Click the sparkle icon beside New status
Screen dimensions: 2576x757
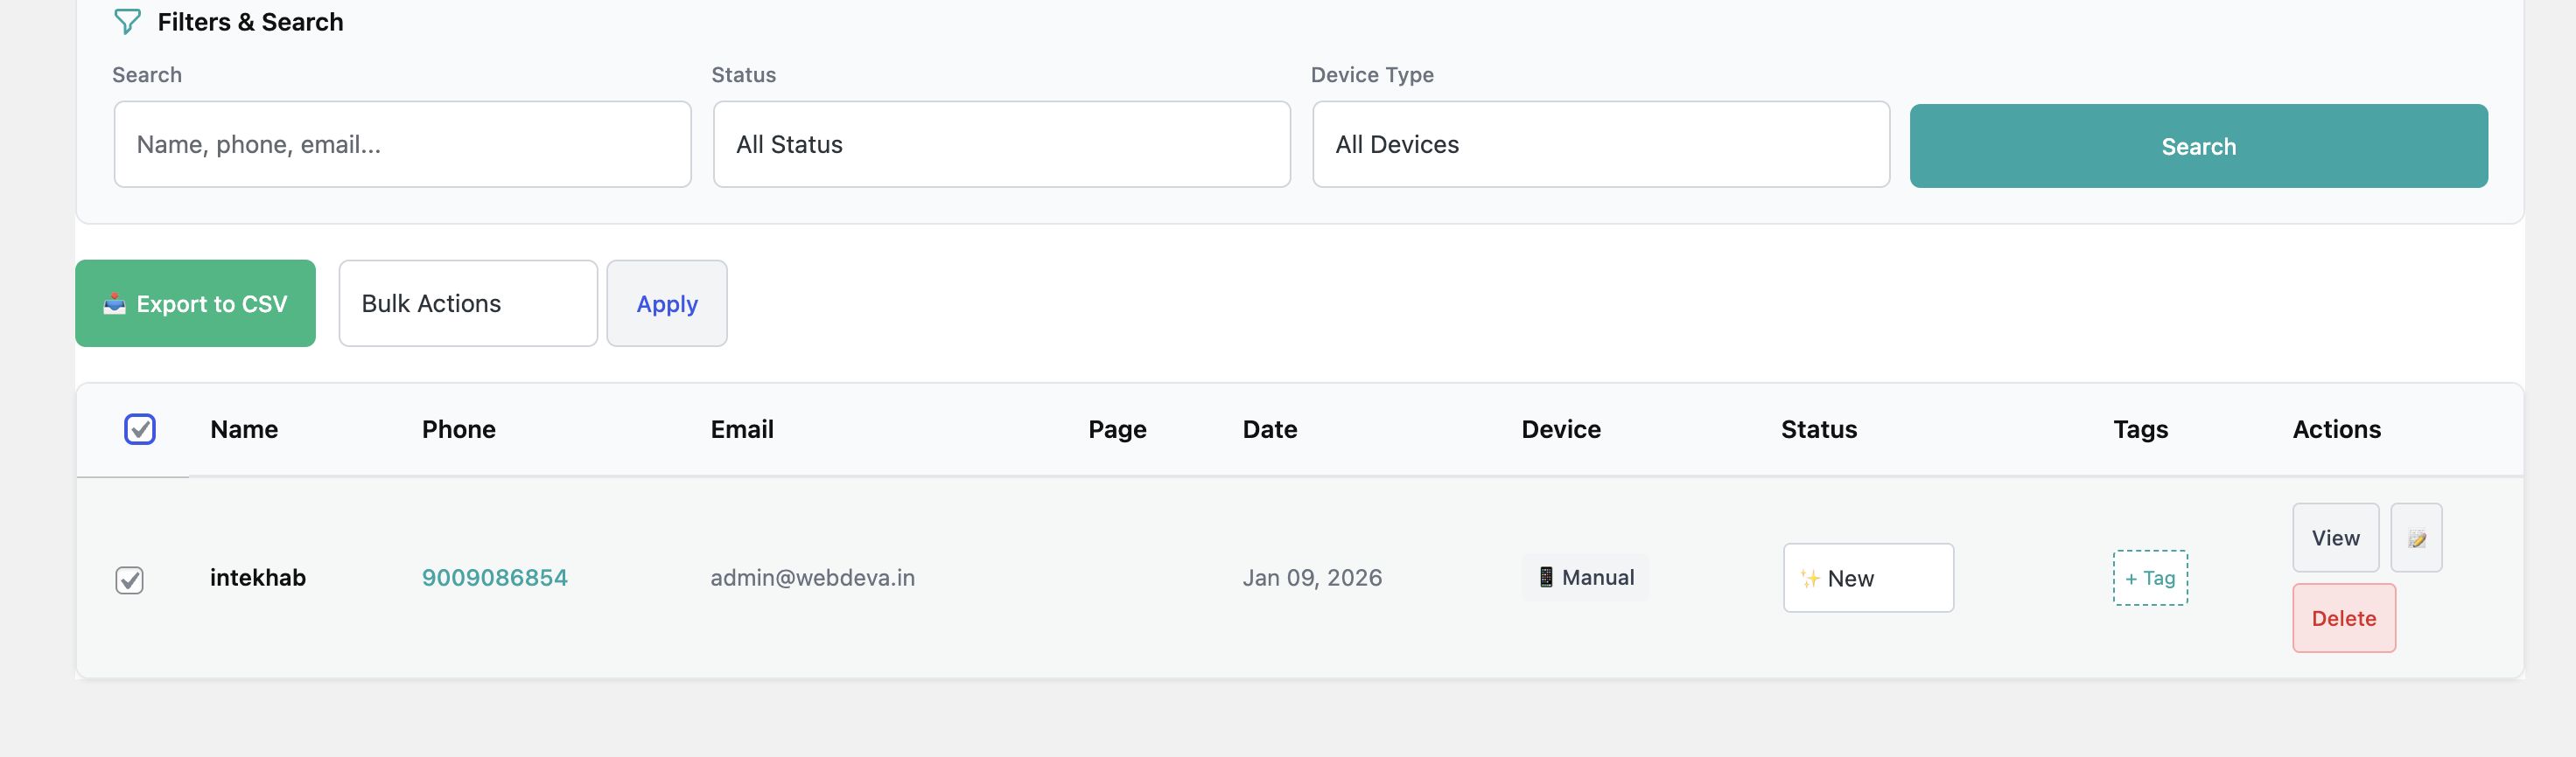[x=1809, y=578]
